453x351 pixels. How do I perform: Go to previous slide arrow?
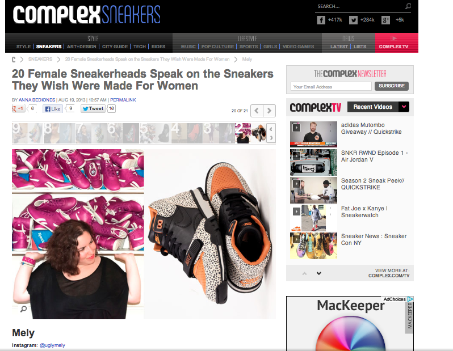(257, 111)
